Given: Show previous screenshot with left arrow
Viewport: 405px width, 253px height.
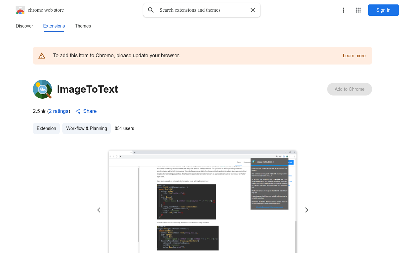Looking at the screenshot, I should point(99,210).
